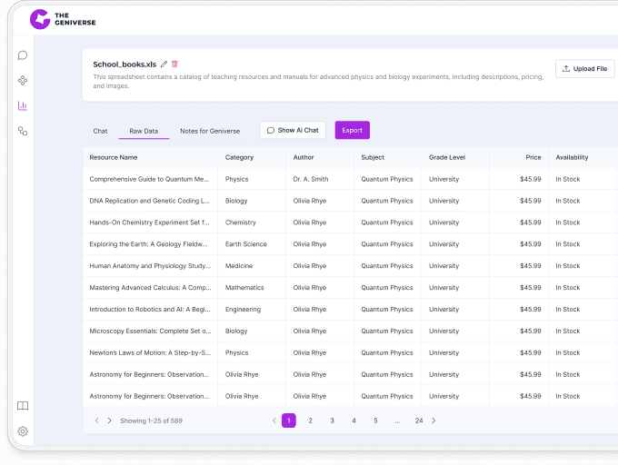Viewport: 618px width, 465px height.
Task: Sort by Resource Name column header
Action: tap(114, 157)
